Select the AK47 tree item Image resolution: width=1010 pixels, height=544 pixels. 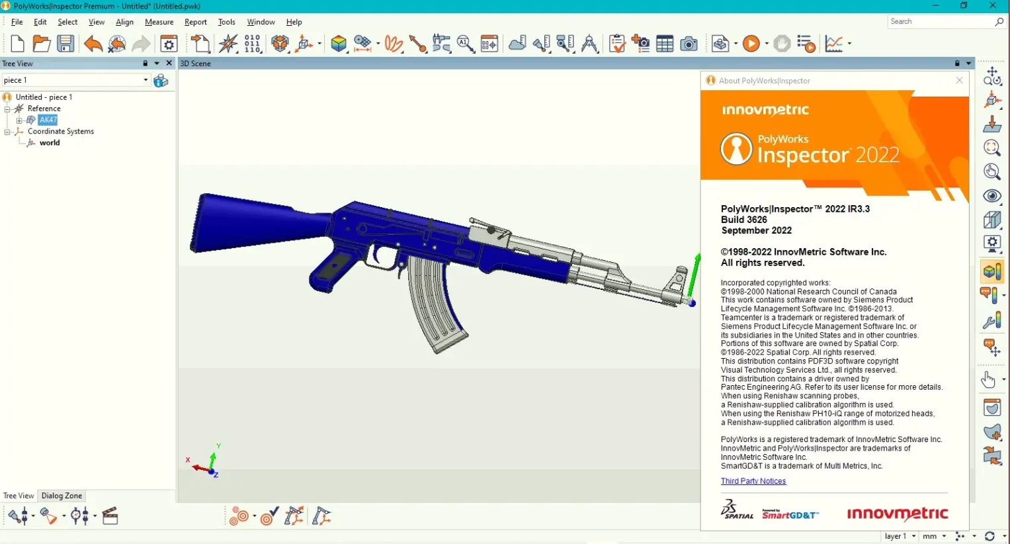[48, 120]
